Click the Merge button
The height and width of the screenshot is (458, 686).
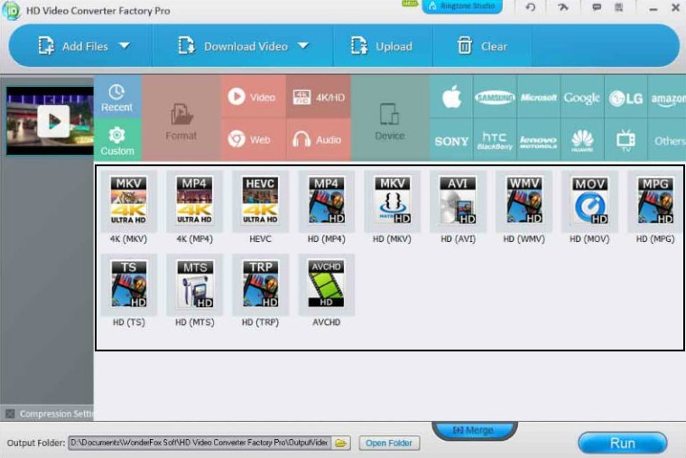475,430
